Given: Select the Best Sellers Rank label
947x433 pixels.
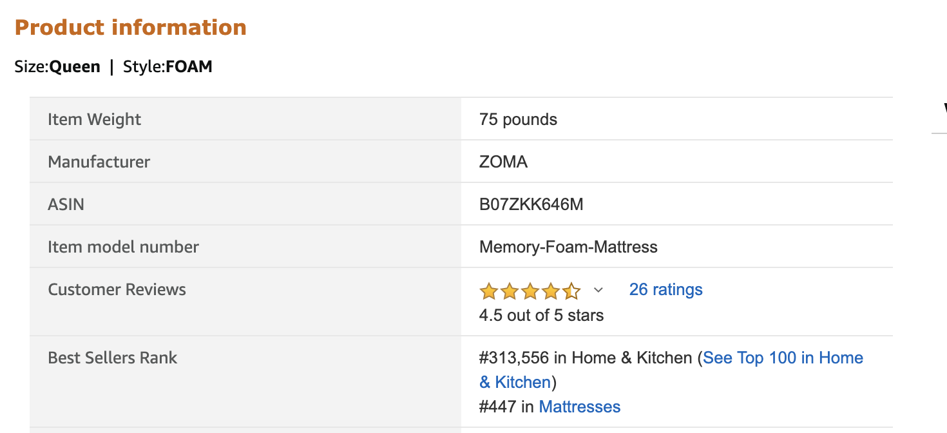Looking at the screenshot, I should [x=112, y=358].
